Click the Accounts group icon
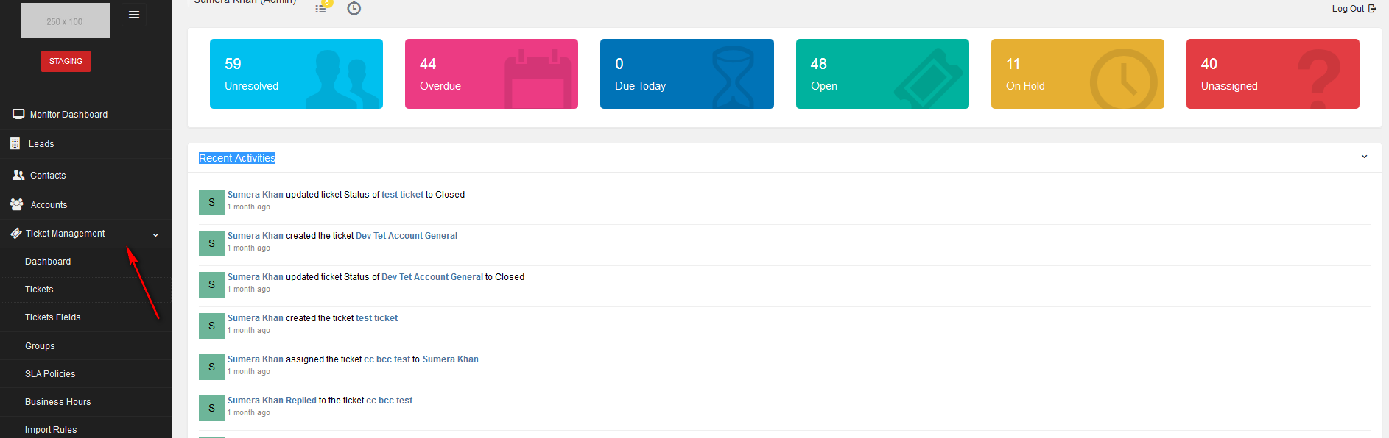This screenshot has width=1389, height=438. (x=17, y=204)
